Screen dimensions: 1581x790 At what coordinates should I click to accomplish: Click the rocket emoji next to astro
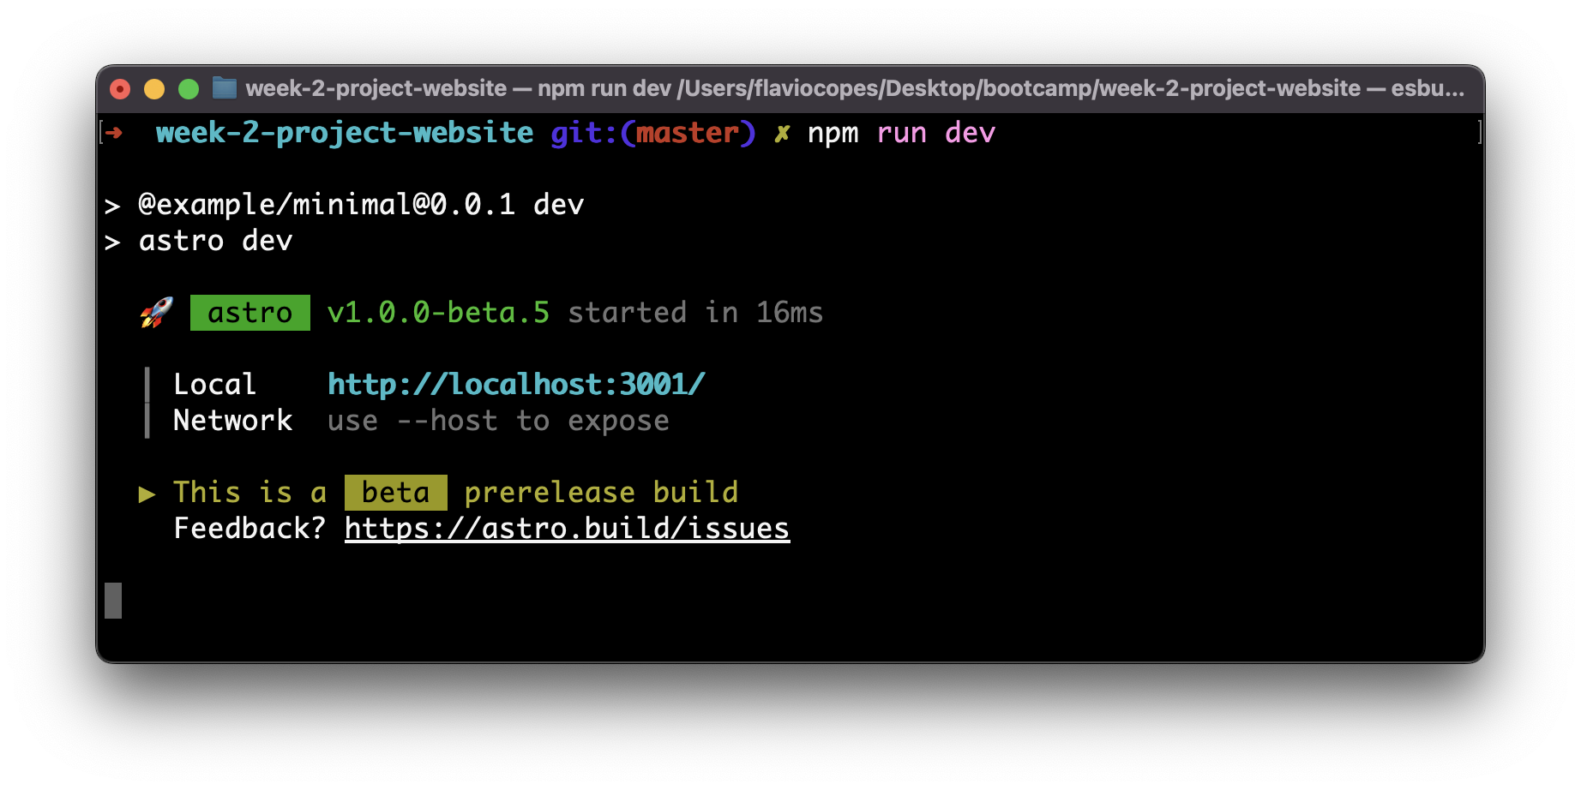pos(155,312)
